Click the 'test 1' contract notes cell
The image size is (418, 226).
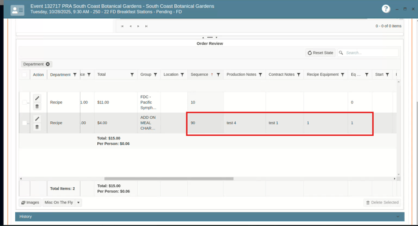pos(285,123)
